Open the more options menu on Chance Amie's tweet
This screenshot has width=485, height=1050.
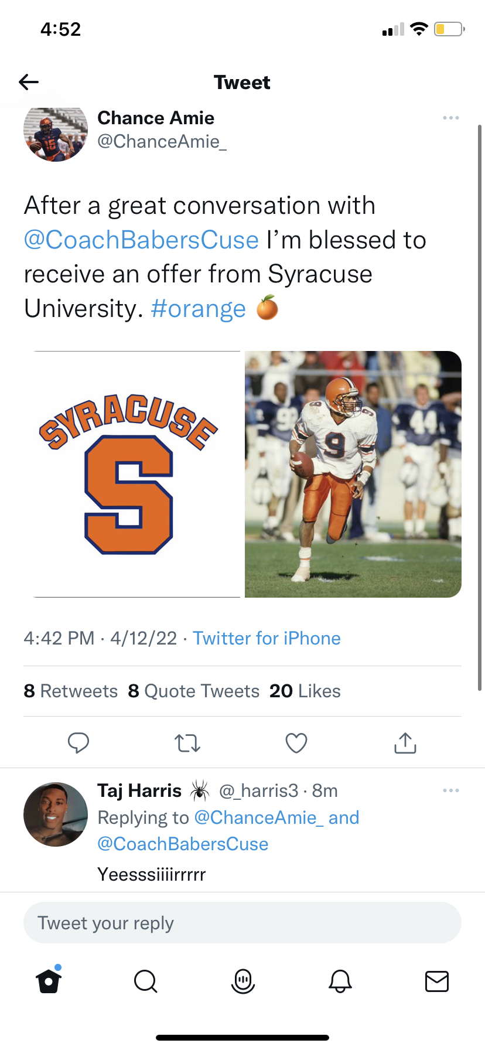coord(451,118)
